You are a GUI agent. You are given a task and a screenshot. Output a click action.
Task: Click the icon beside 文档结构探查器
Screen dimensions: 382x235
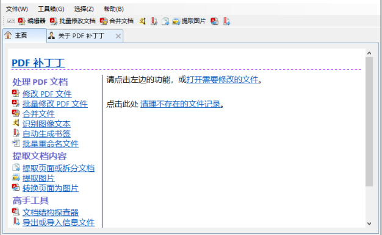click(x=16, y=212)
